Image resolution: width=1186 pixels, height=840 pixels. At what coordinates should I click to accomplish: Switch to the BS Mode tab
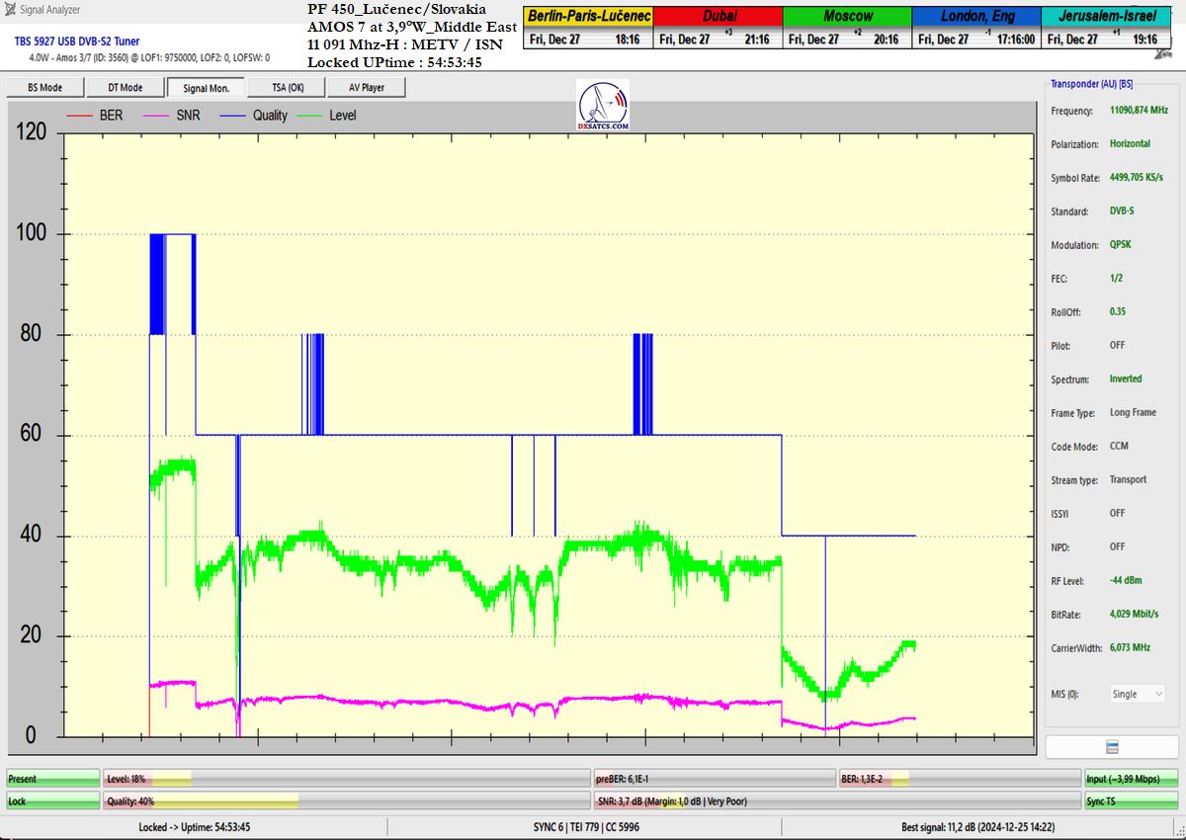(x=44, y=88)
